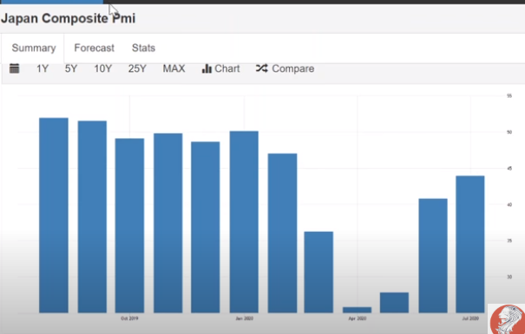Switch to the Stats tab
Viewport: 525px width, 334px height.
pos(144,48)
